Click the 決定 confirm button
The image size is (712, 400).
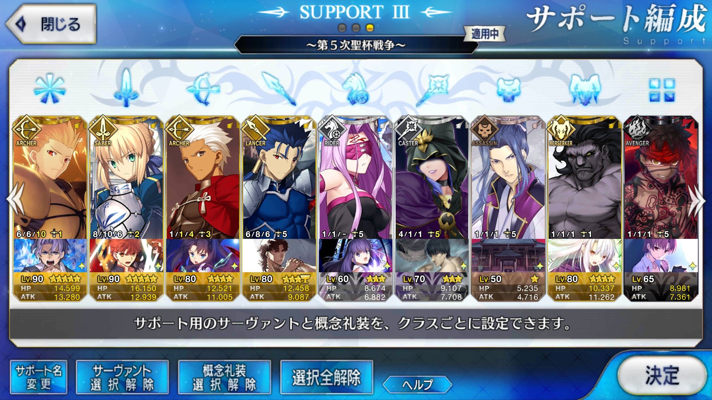[662, 376]
